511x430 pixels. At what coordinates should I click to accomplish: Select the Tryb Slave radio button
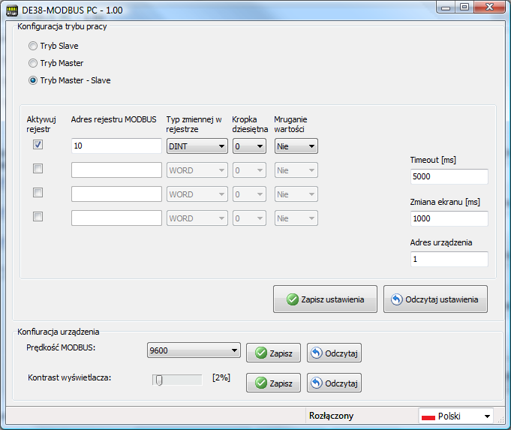(x=33, y=46)
